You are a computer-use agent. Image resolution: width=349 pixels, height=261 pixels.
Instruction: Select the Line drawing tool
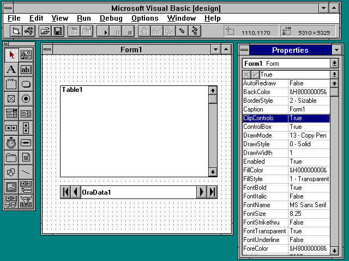click(26, 172)
